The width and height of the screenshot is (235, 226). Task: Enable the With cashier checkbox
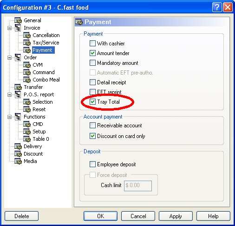(92, 44)
